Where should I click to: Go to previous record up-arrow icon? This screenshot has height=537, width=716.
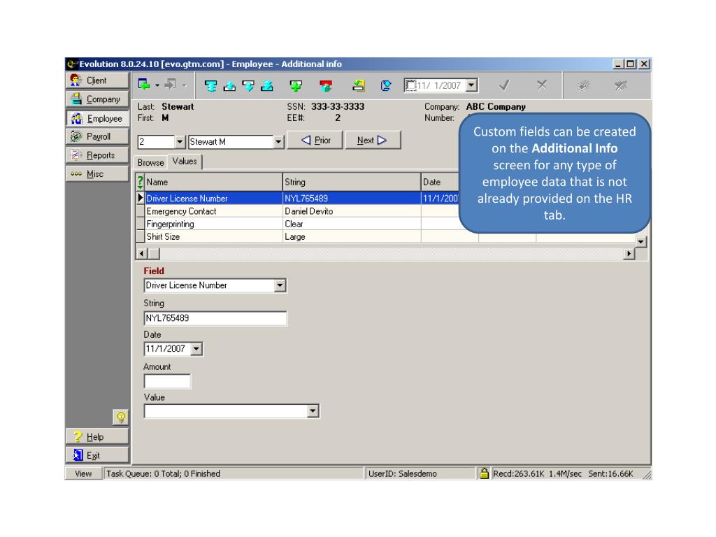point(229,85)
